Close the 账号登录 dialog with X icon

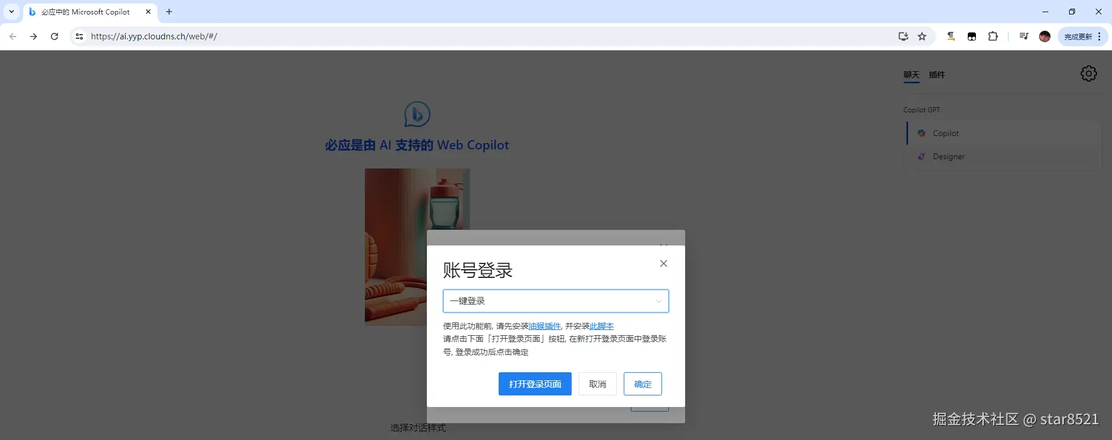click(664, 263)
